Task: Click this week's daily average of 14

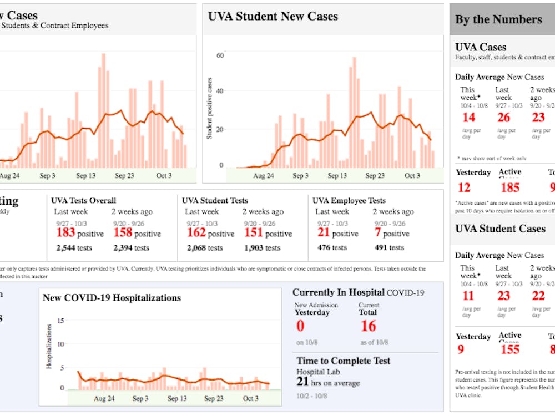Action: (468, 117)
